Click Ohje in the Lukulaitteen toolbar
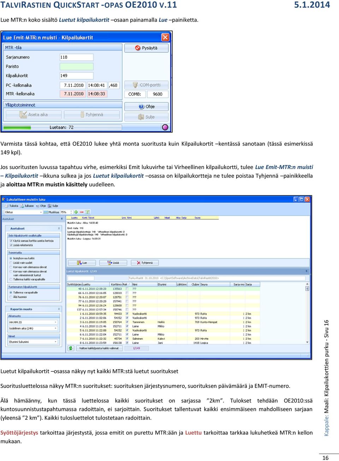The image size is (339, 461). pos(41,206)
